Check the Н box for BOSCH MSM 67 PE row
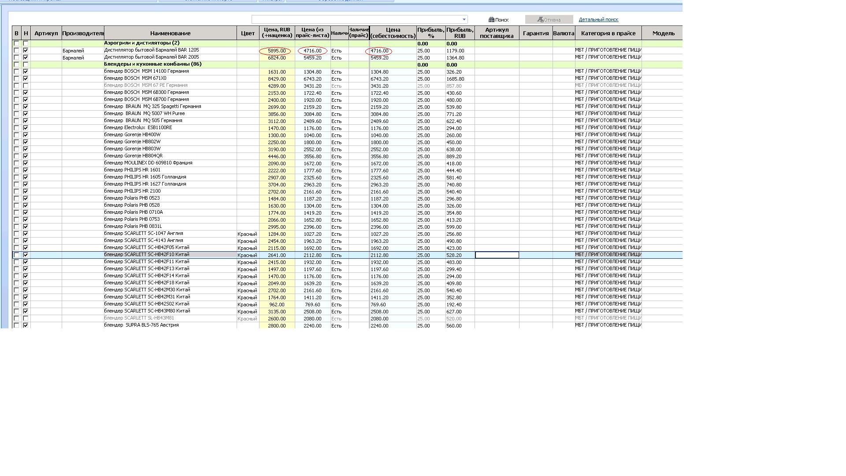Viewport: 846px width, 476px height. pos(26,86)
